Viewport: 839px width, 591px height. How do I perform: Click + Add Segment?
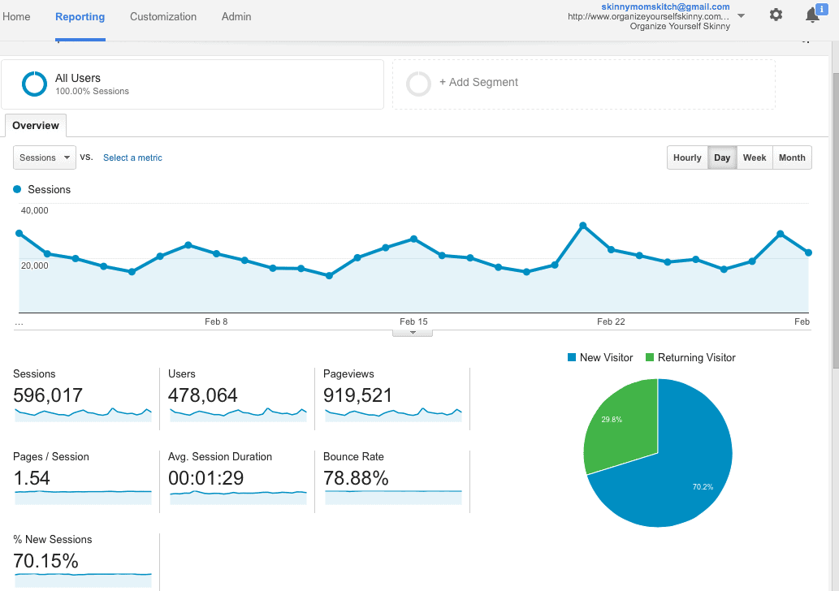coord(478,82)
